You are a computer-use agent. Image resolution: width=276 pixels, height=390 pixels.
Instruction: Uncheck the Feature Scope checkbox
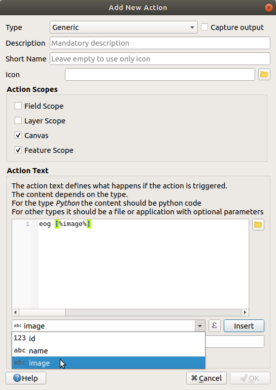coord(18,150)
